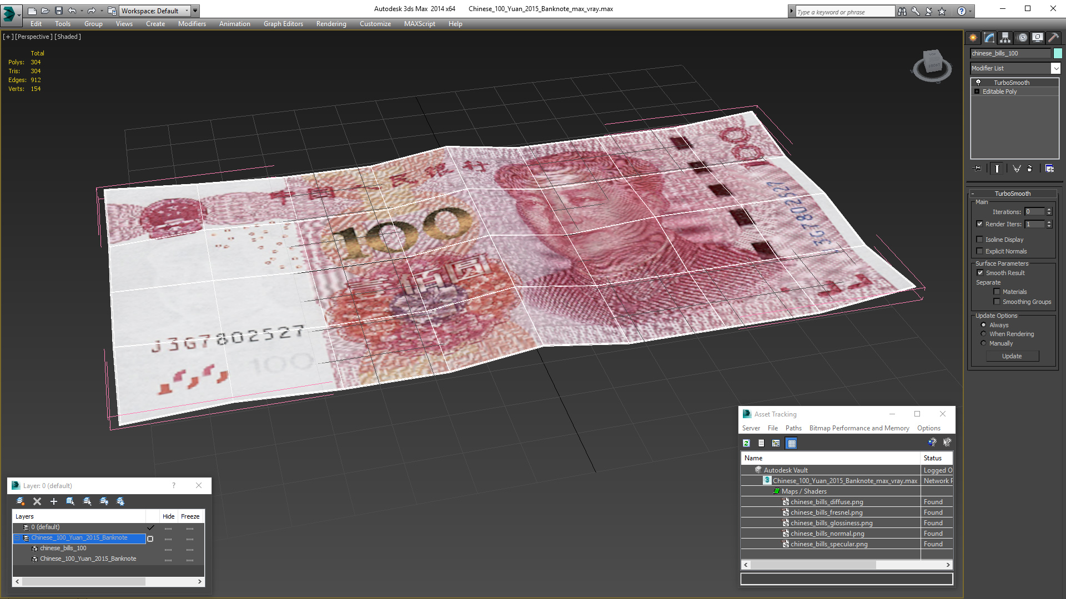Select the When Rendering radio button
1066x599 pixels.
click(983, 334)
